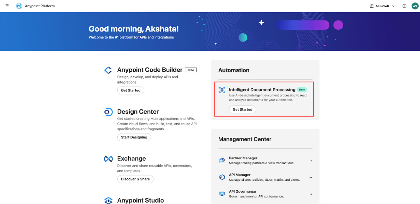The image size is (420, 204).
Task: Open the AS user avatar menu
Action: pyautogui.click(x=415, y=6)
